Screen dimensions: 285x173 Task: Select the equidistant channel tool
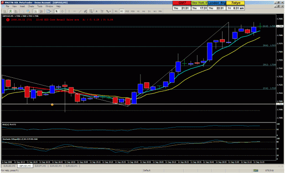85,11
